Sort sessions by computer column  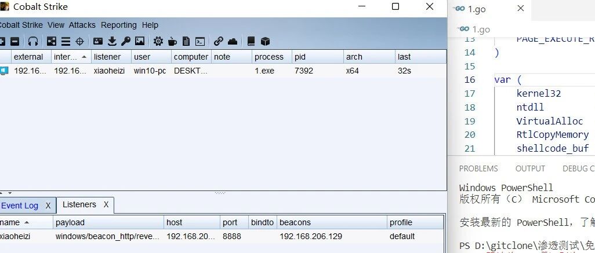(x=191, y=57)
